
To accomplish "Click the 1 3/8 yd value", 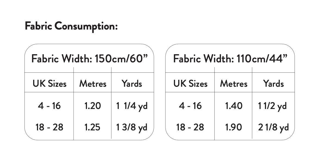I will (132, 127).
